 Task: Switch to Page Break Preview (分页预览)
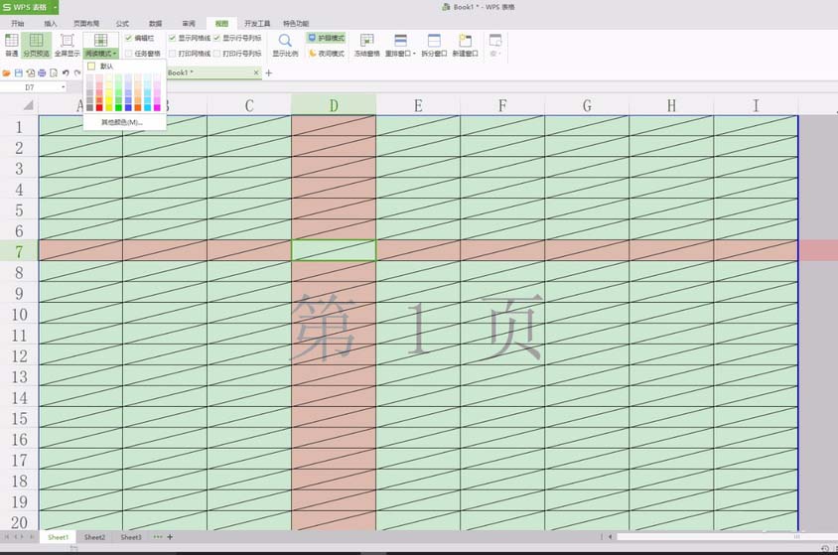click(x=36, y=44)
